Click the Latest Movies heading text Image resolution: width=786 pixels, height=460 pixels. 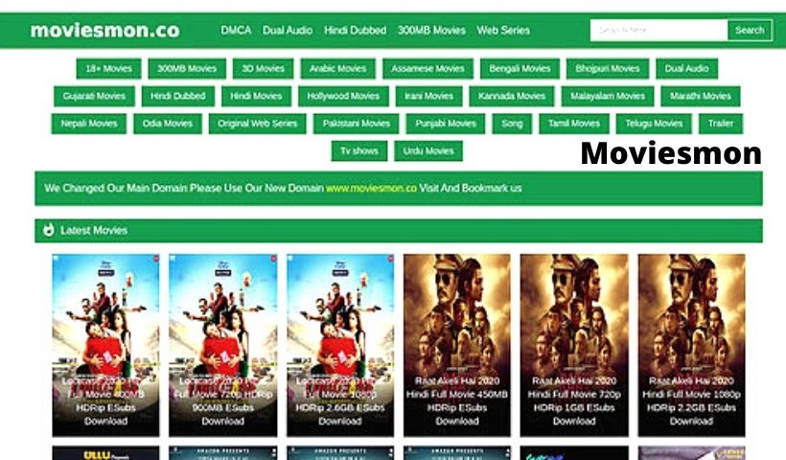tap(94, 231)
